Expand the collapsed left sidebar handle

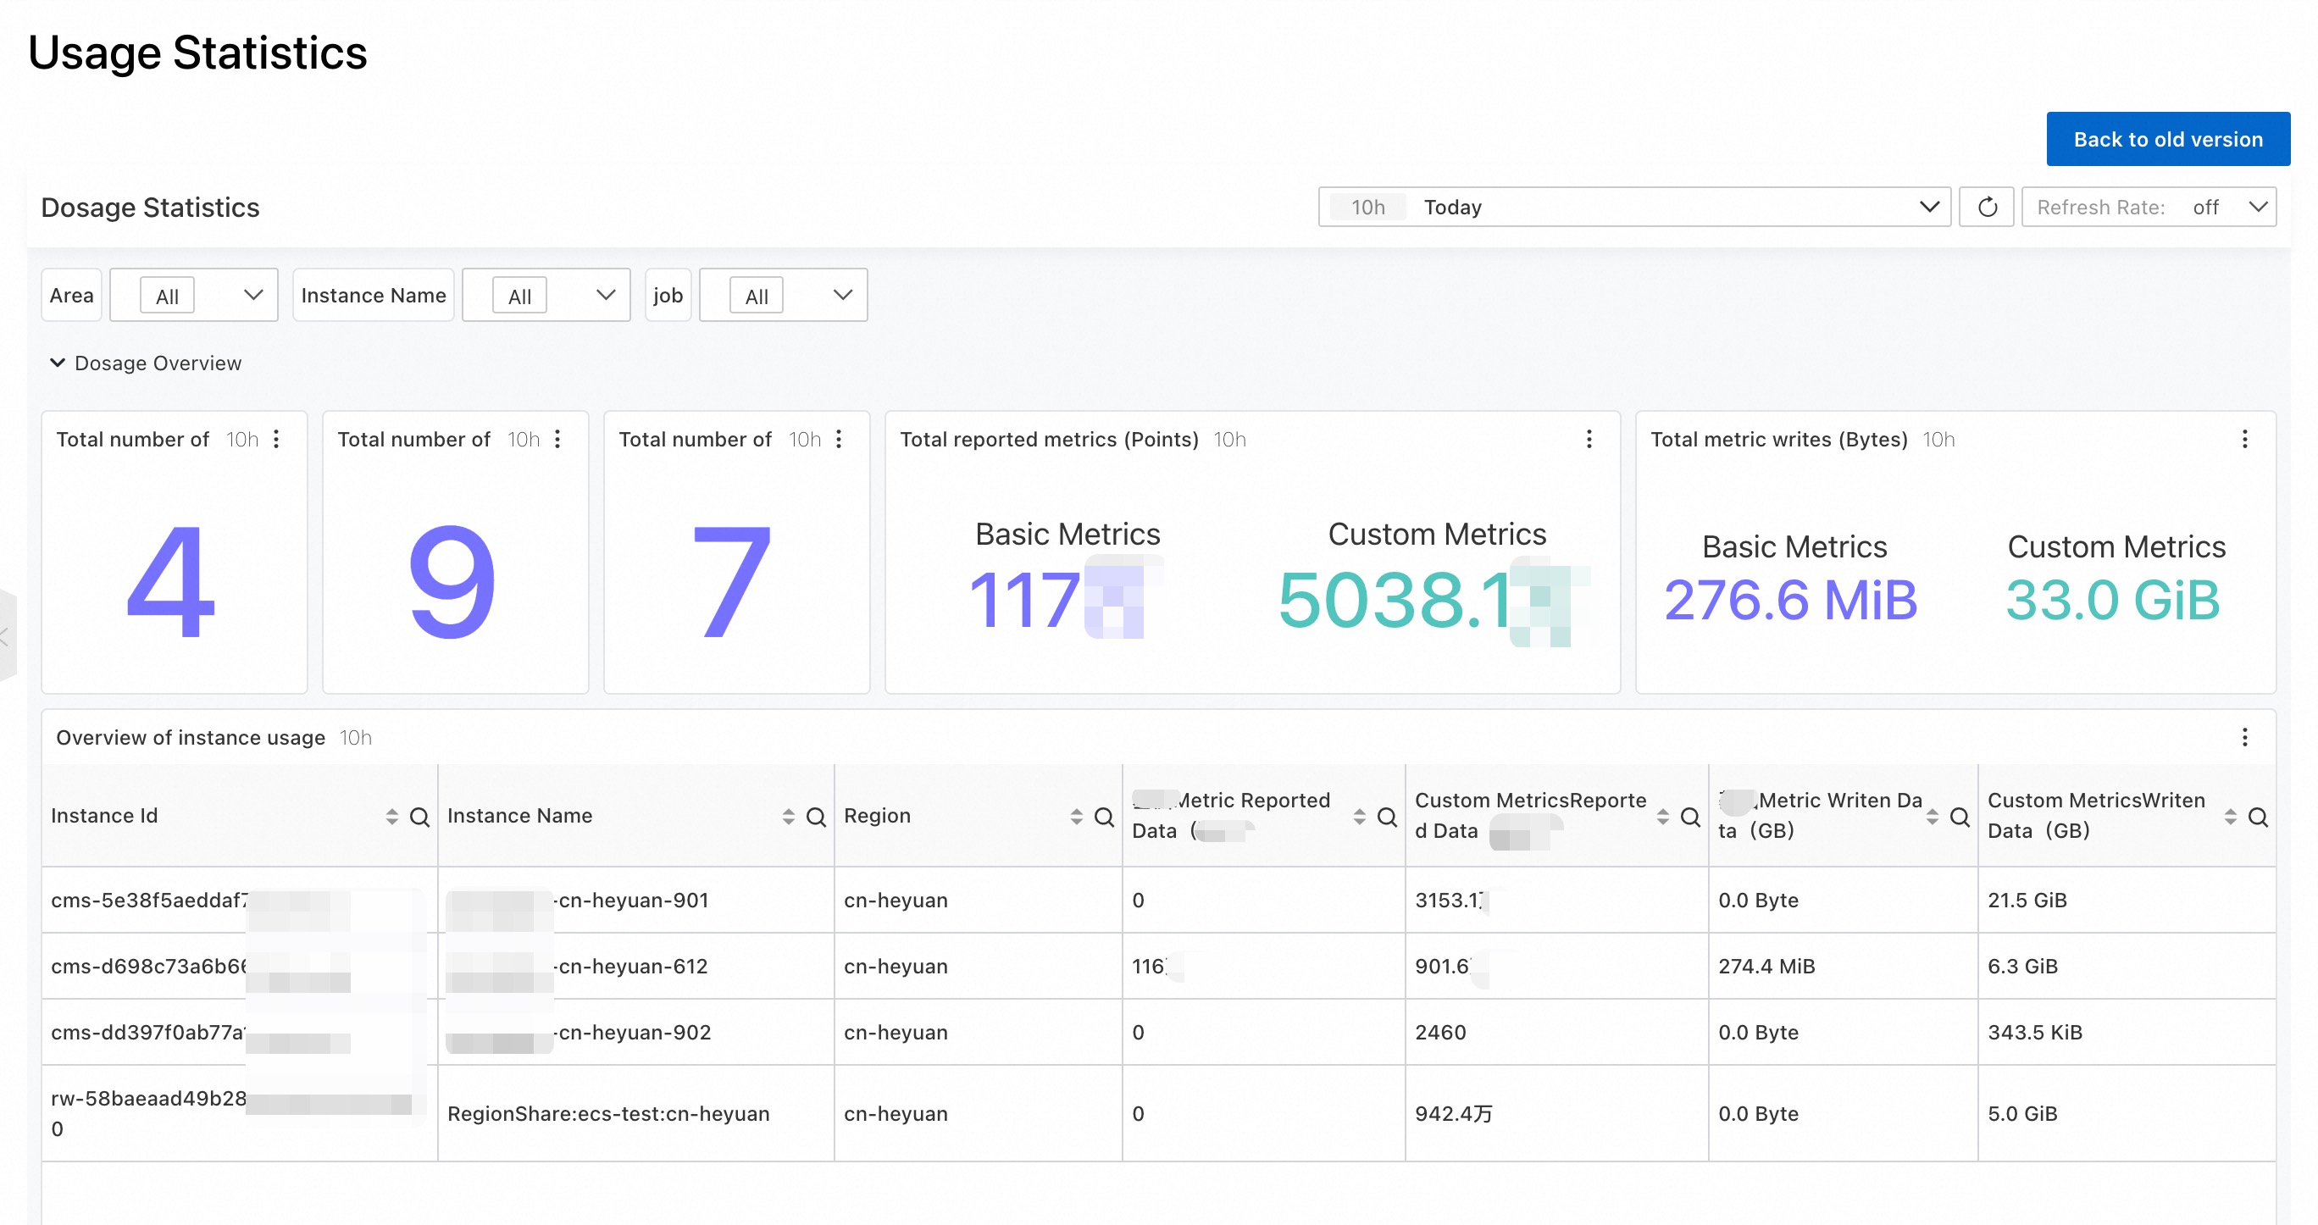tap(5, 637)
